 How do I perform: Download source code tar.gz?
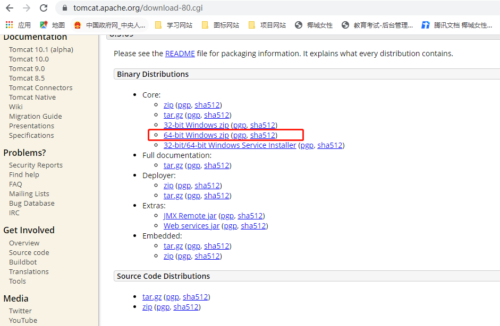[x=152, y=297]
